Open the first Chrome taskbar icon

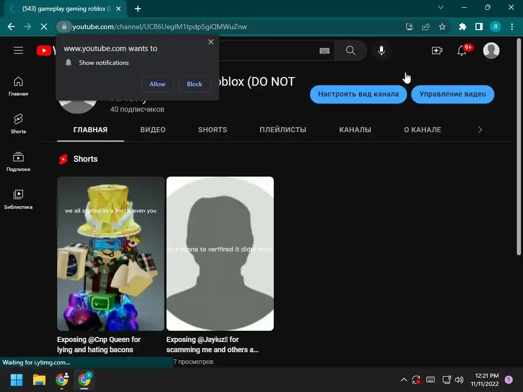[x=62, y=380]
